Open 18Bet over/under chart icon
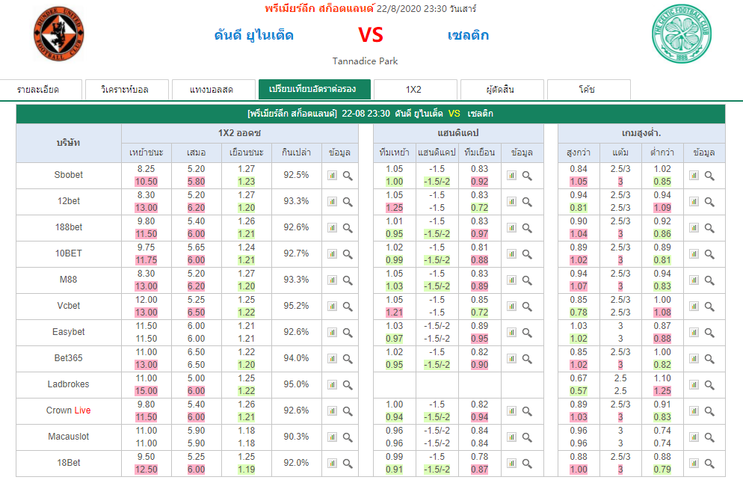The height and width of the screenshot is (483, 743). (694, 463)
